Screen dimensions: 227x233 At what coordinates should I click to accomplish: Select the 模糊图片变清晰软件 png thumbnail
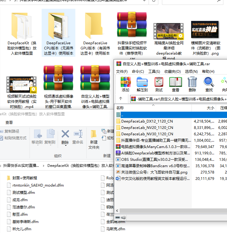pos(205,29)
